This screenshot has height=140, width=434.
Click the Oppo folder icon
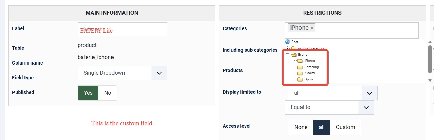click(x=300, y=79)
